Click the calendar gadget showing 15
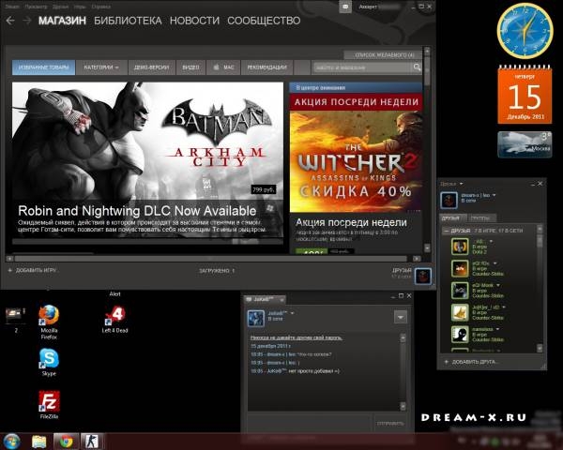Image resolution: width=563 pixels, height=450 pixels. [525, 95]
